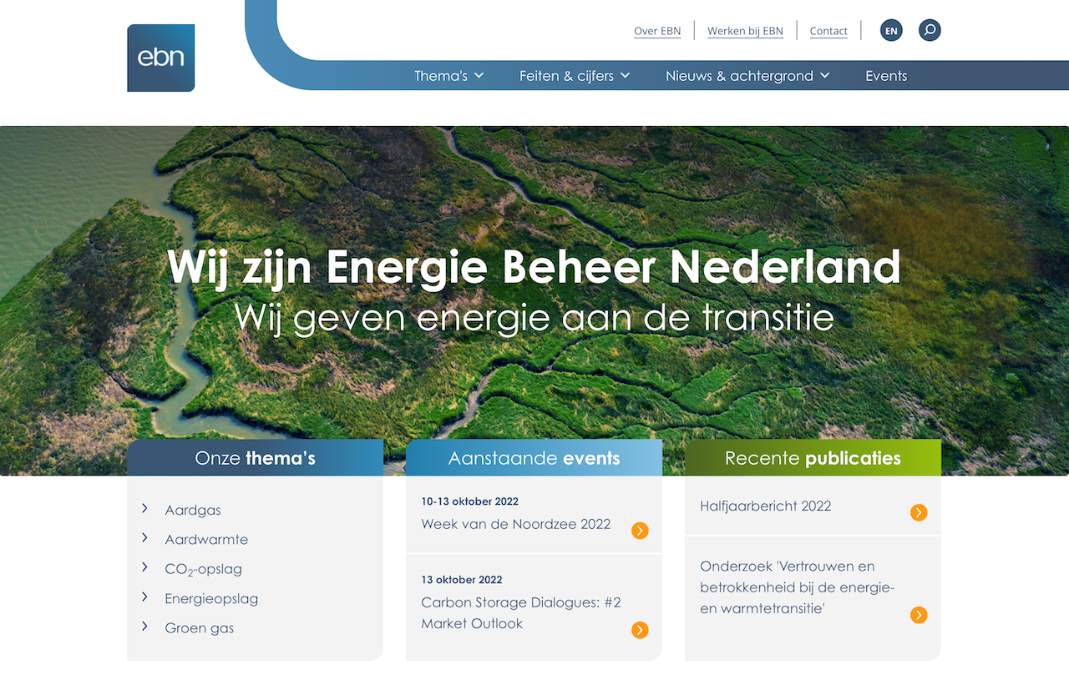1069x690 pixels.
Task: Open 'Week van de Noordzee 2022' via orange arrow
Action: [x=640, y=531]
